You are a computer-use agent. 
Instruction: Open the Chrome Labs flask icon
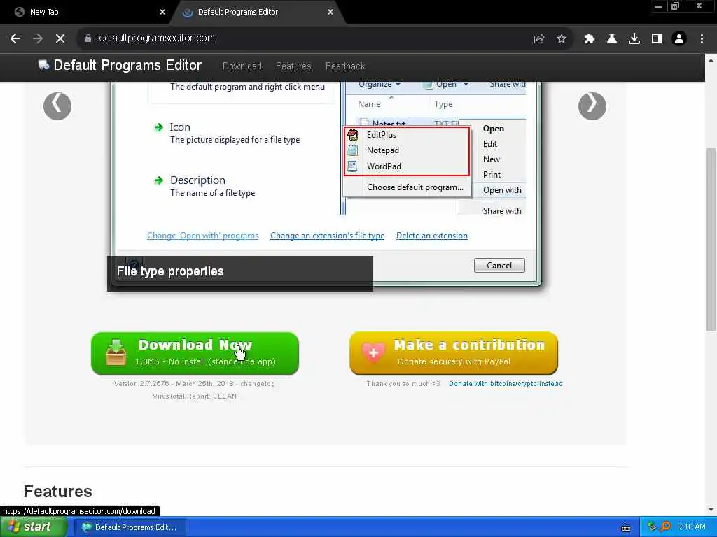(x=612, y=39)
